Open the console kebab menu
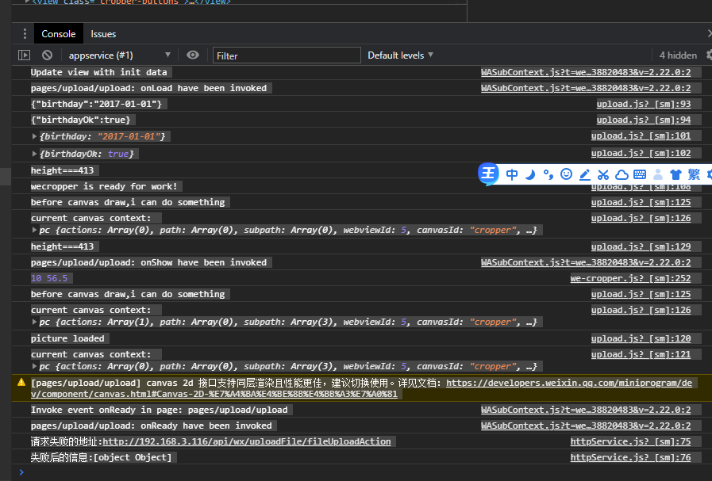The height and width of the screenshot is (481, 712). [25, 33]
